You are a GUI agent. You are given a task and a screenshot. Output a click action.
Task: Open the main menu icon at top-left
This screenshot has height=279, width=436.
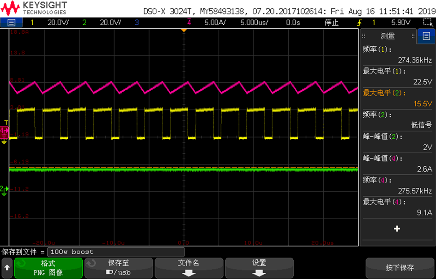click(x=11, y=22)
